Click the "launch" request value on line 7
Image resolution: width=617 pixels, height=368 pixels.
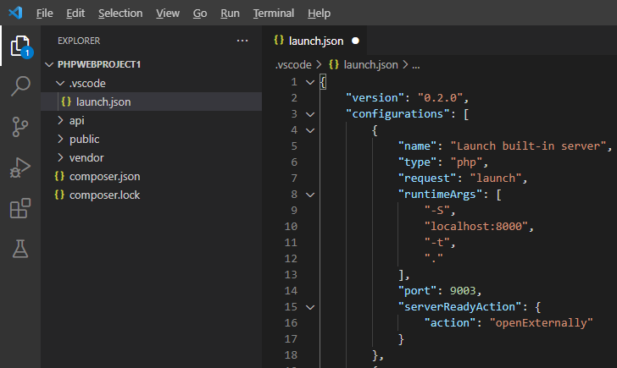[x=496, y=178]
